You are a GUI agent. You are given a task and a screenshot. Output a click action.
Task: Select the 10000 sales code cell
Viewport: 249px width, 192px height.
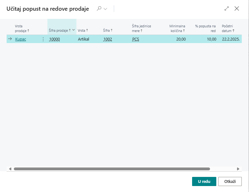[55, 39]
